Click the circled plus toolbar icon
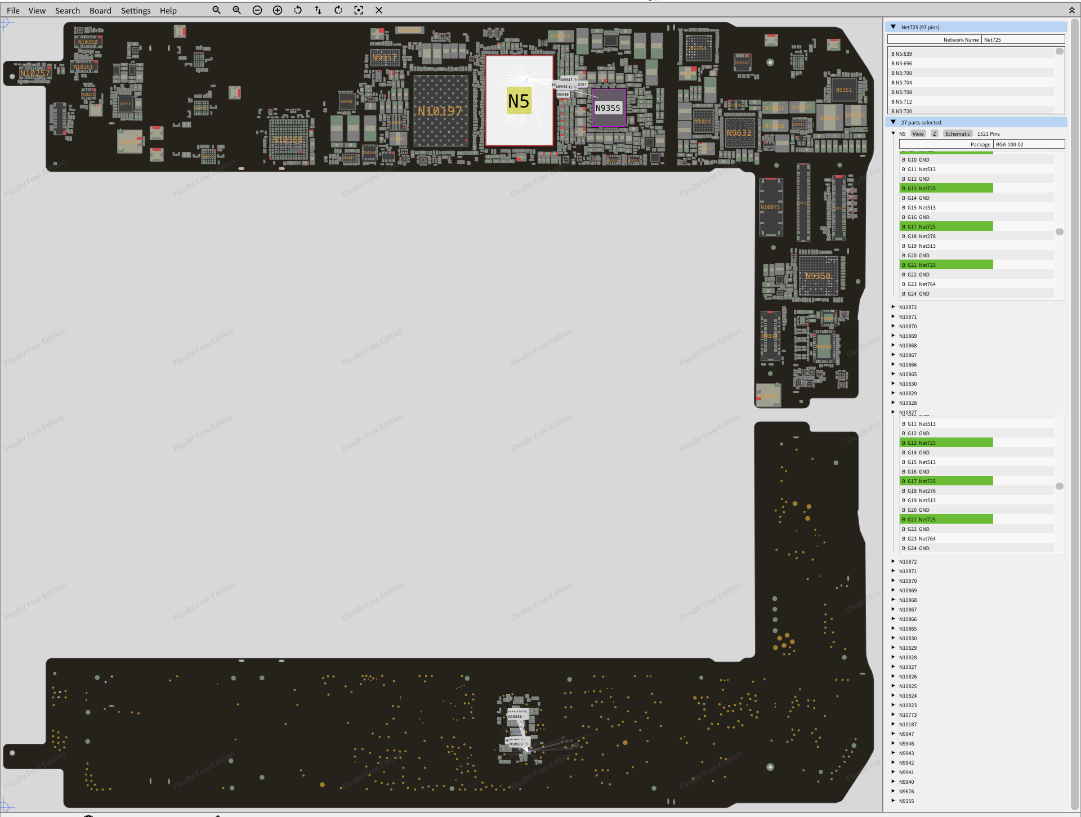The width and height of the screenshot is (1081, 817). tap(278, 10)
